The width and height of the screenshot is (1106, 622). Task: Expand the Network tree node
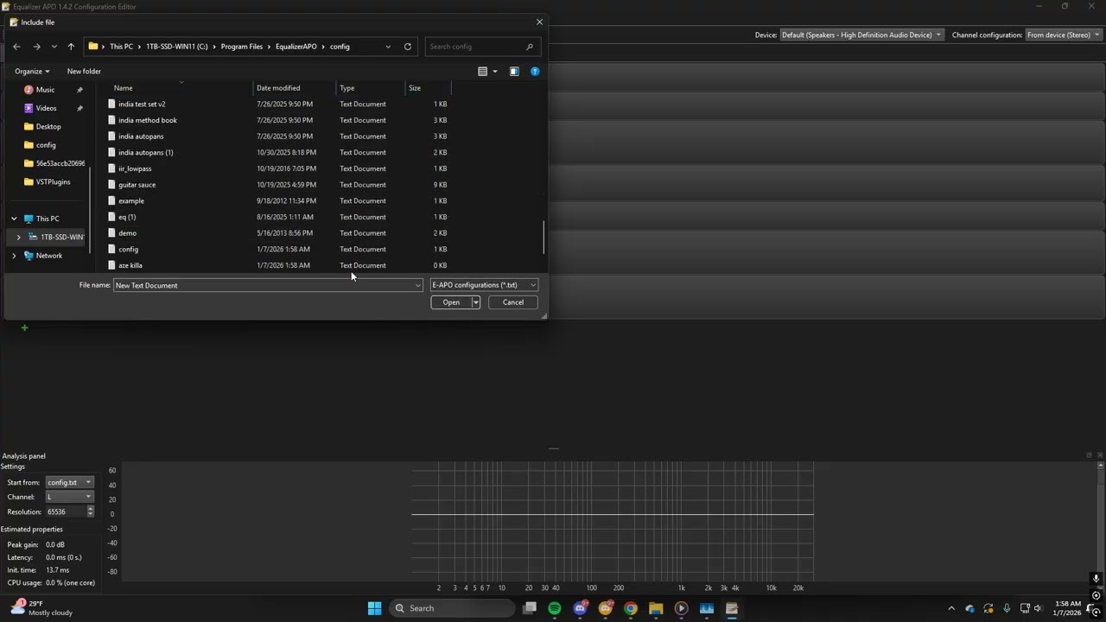tap(14, 256)
